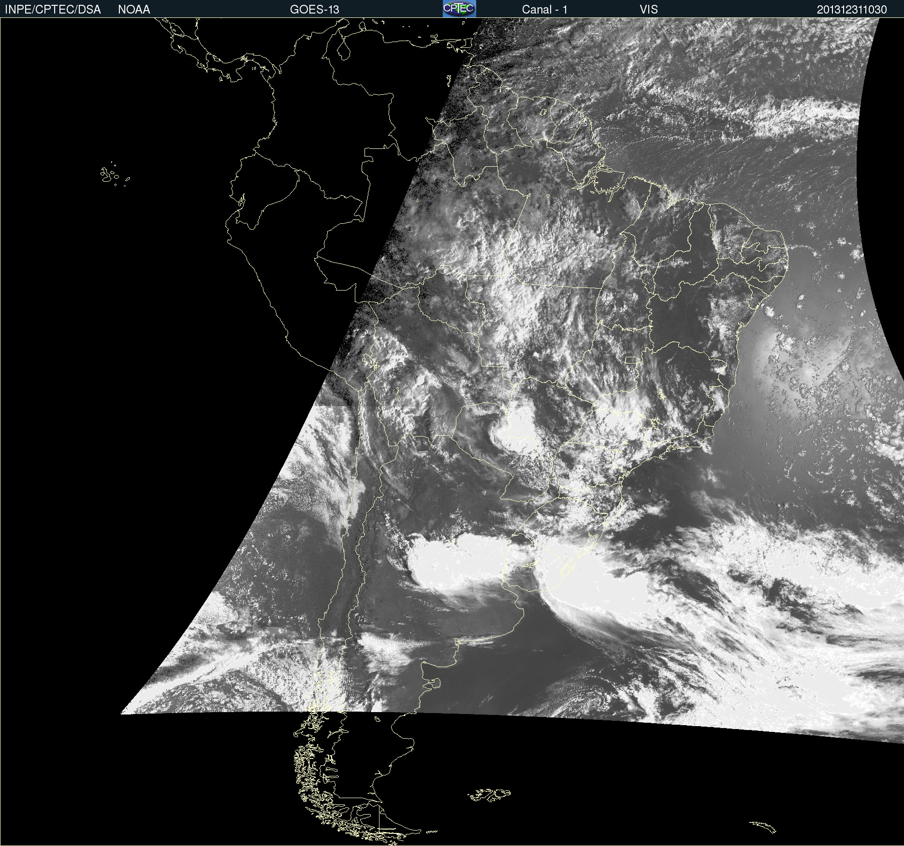Select the Canal - 1 label
The image size is (904, 846).
[544, 10]
